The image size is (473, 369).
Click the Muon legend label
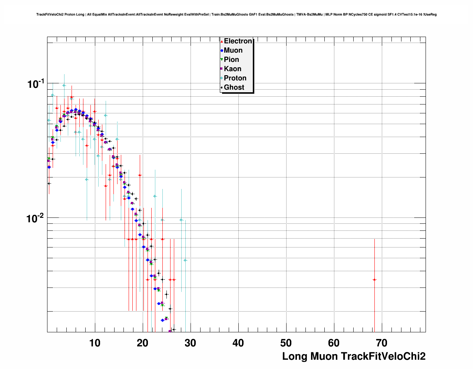233,50
